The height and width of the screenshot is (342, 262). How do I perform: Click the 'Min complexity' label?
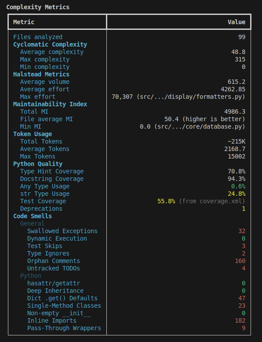[x=45, y=67]
